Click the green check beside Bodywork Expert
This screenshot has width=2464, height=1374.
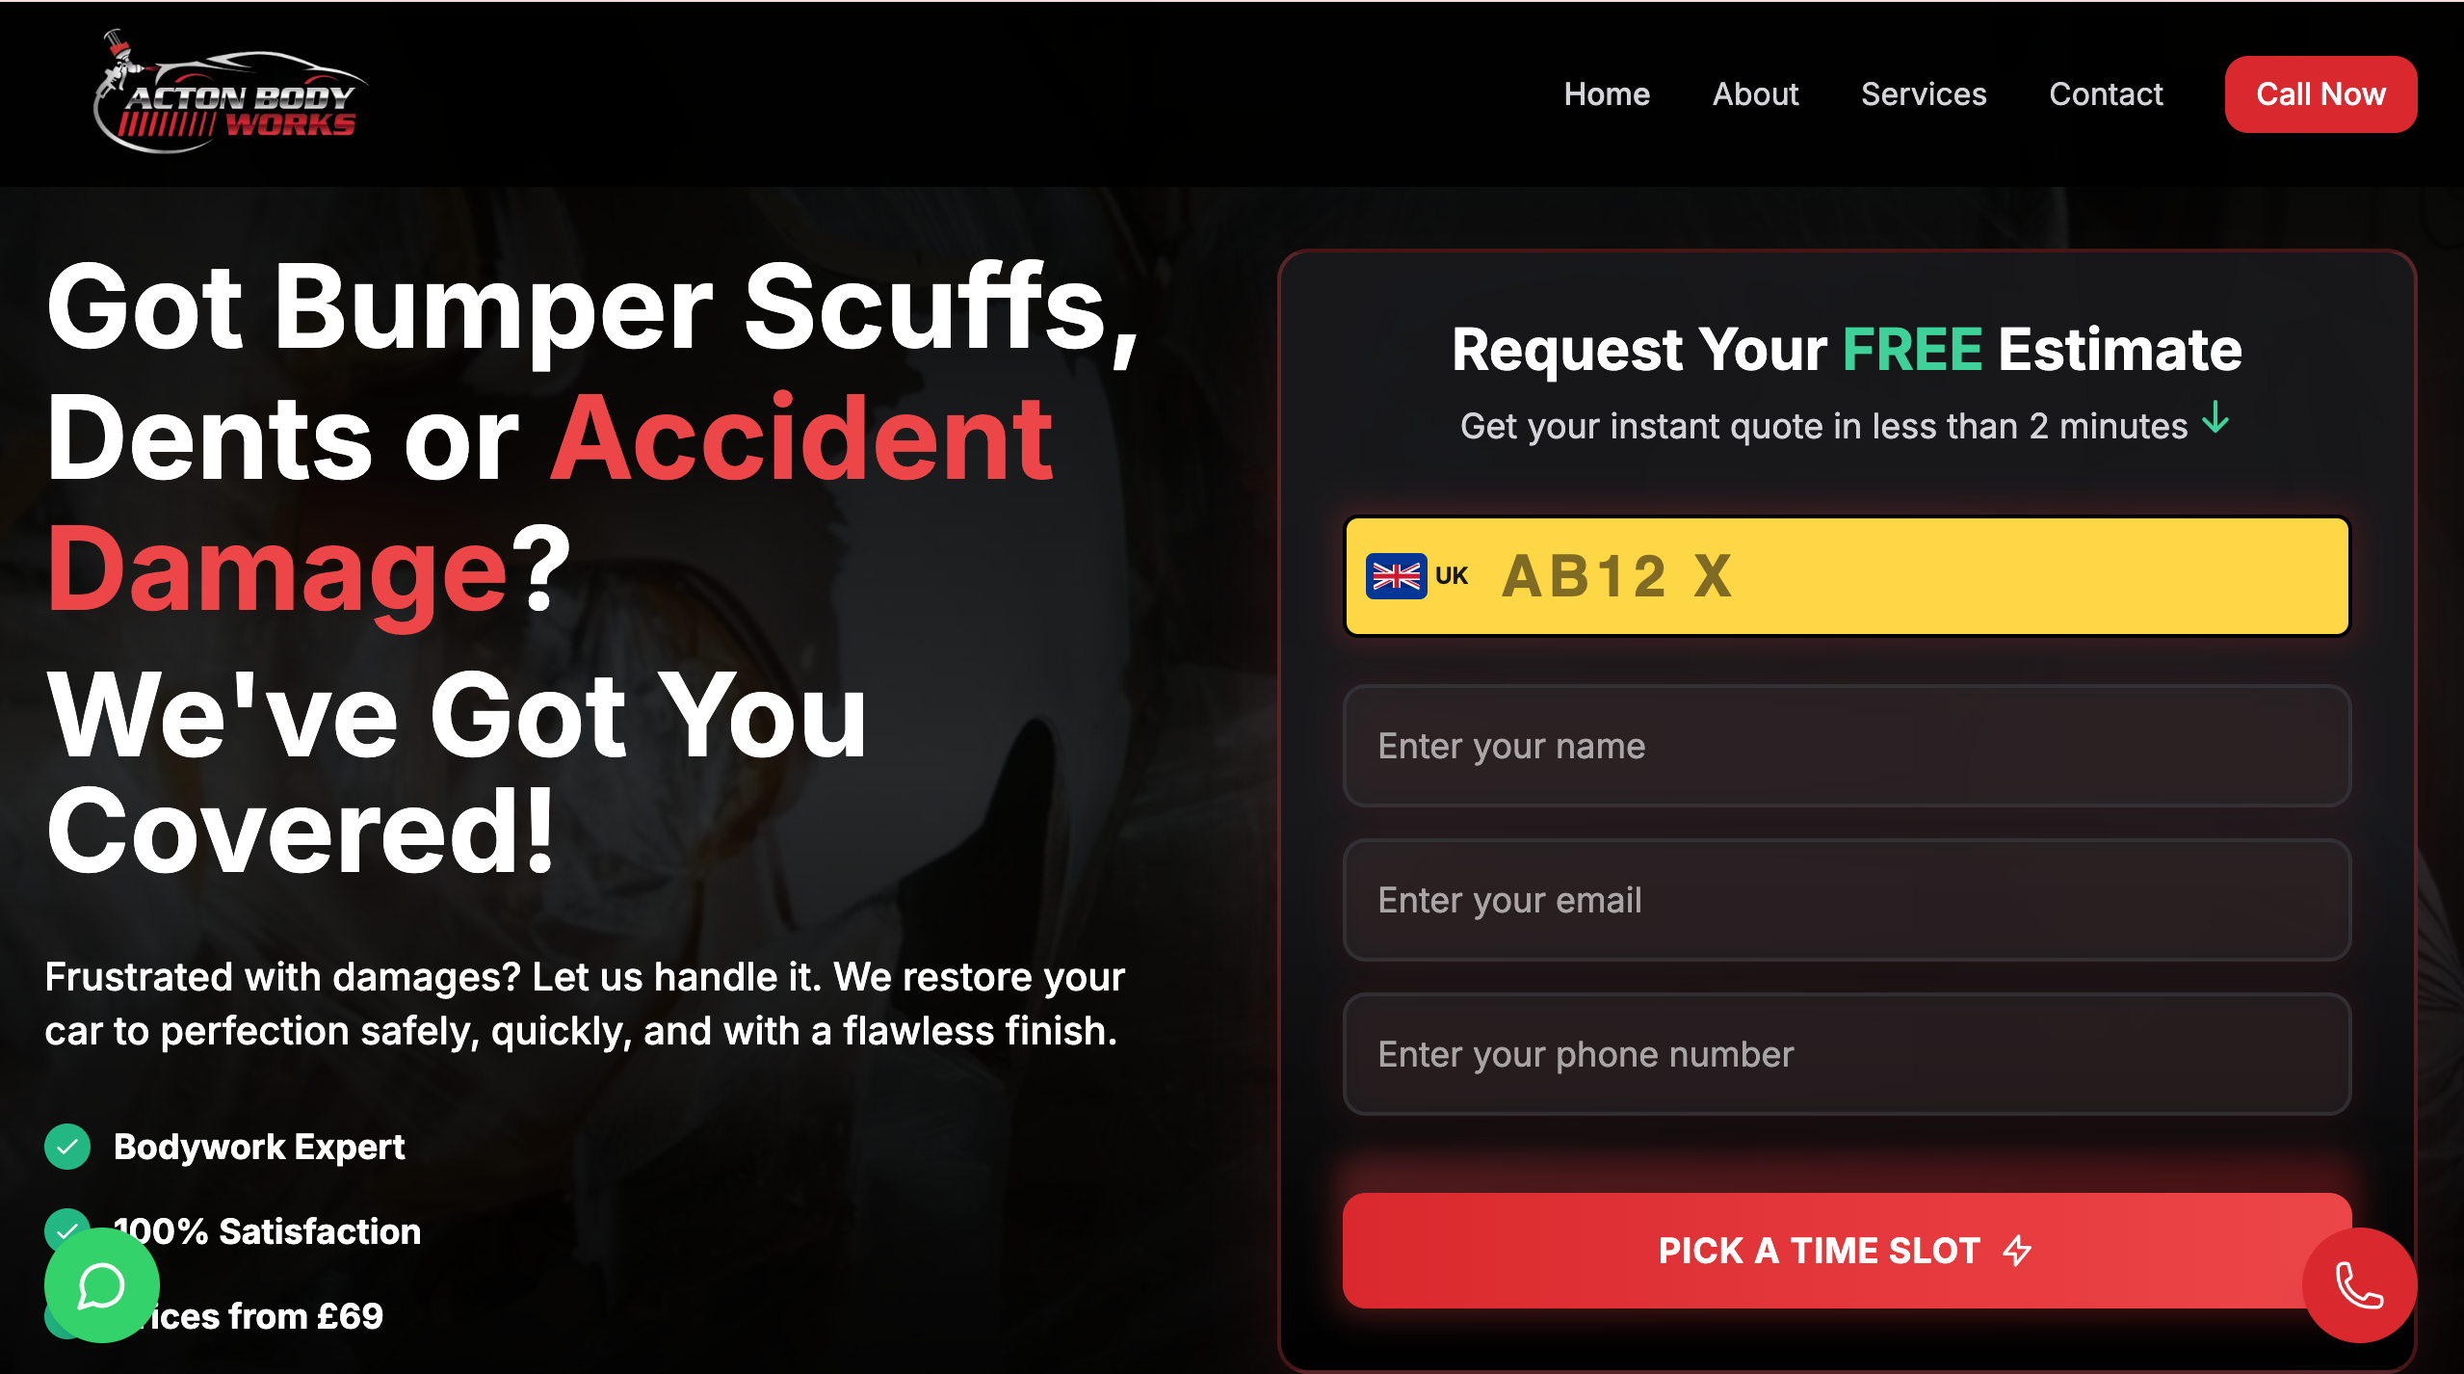(x=67, y=1147)
